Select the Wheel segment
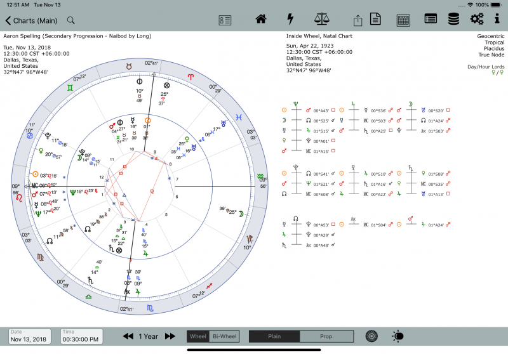Viewport: 508px width, 354px height. pos(198,336)
